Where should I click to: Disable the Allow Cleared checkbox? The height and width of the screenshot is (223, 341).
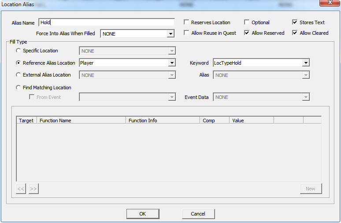point(295,33)
